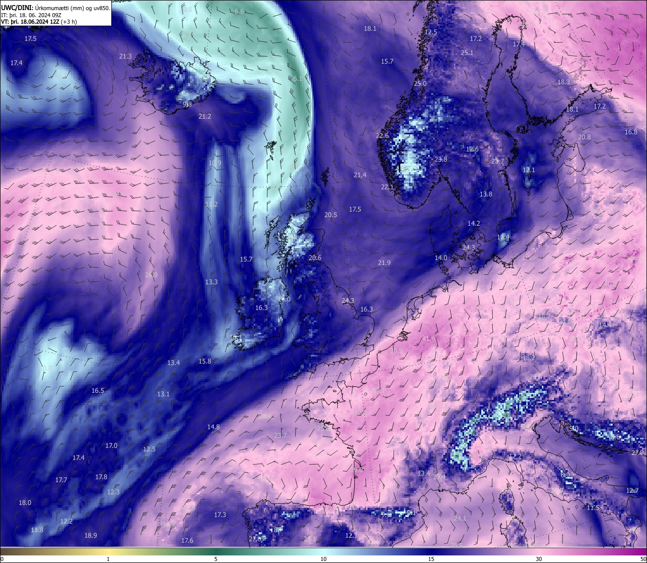The width and height of the screenshot is (647, 563).
Task: Click the value 14.2 near Kattegat
Action: click(474, 223)
